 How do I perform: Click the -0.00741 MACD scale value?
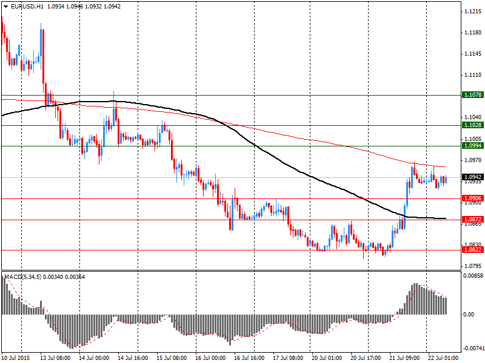473,348
